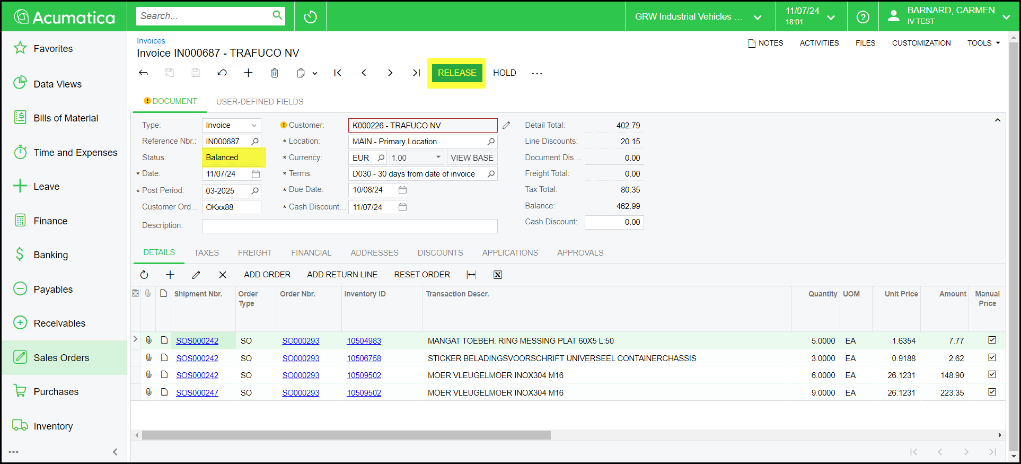The width and height of the screenshot is (1021, 464).
Task: Expand the TOOLS dropdown menu
Action: coord(983,43)
